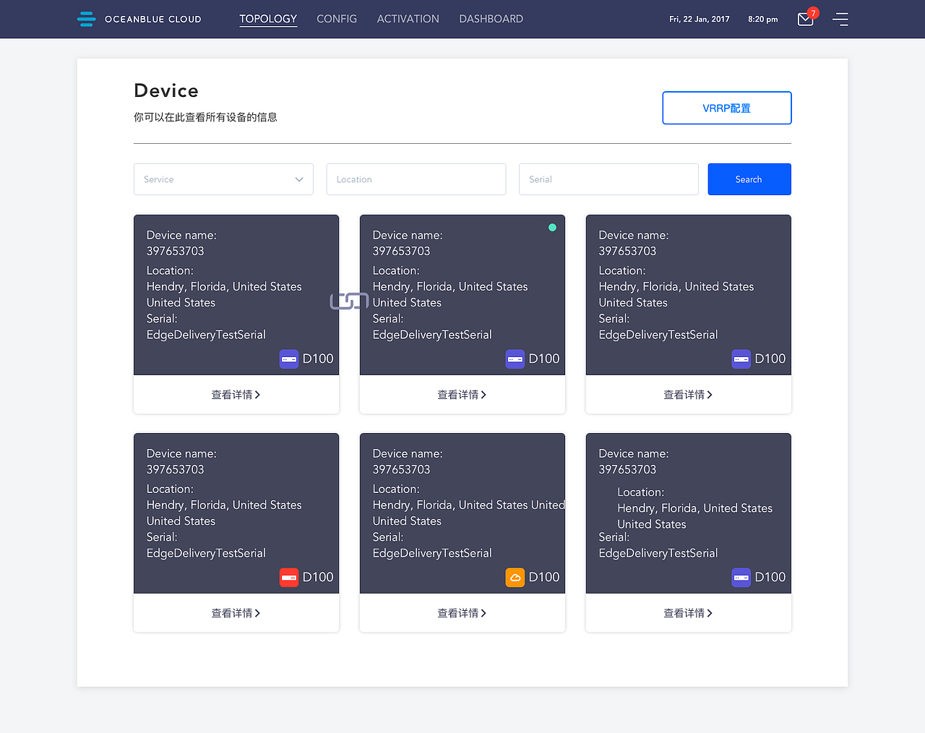
Task: Open 查看详情 on the top-left device card
Action: pos(236,395)
